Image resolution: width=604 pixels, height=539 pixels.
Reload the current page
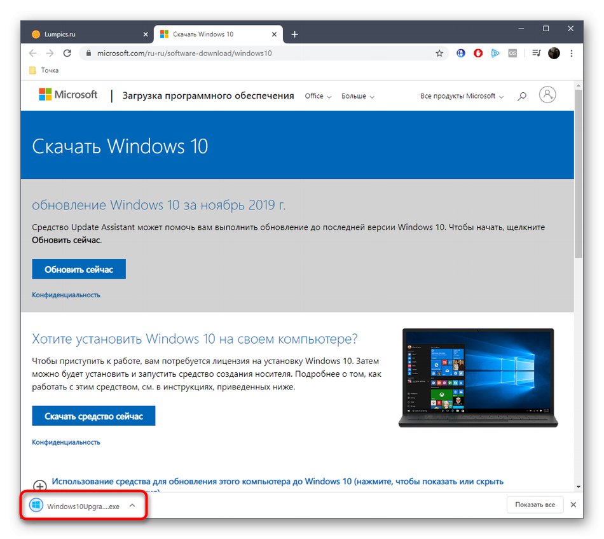(x=67, y=53)
